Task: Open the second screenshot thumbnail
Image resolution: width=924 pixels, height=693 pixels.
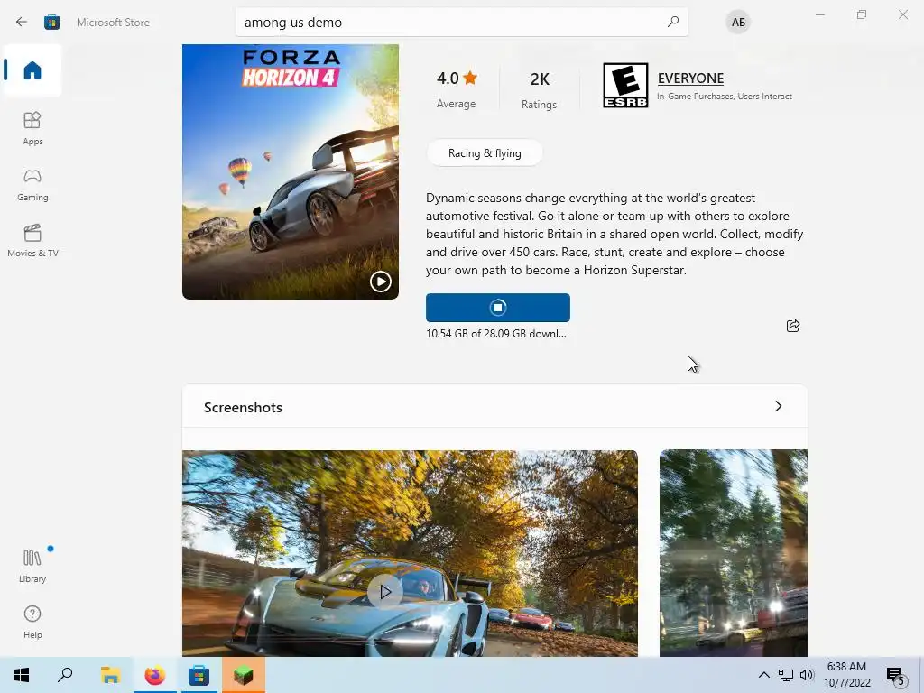Action: 733,553
